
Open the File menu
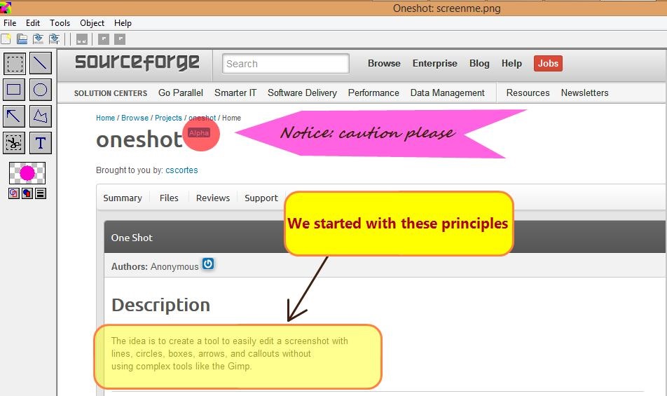point(10,23)
